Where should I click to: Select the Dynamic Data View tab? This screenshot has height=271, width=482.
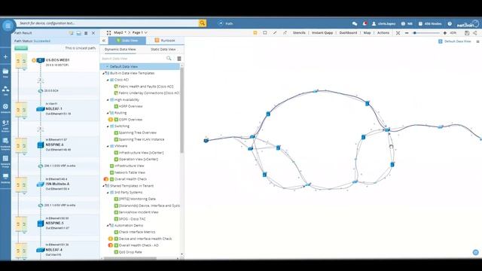click(120, 49)
